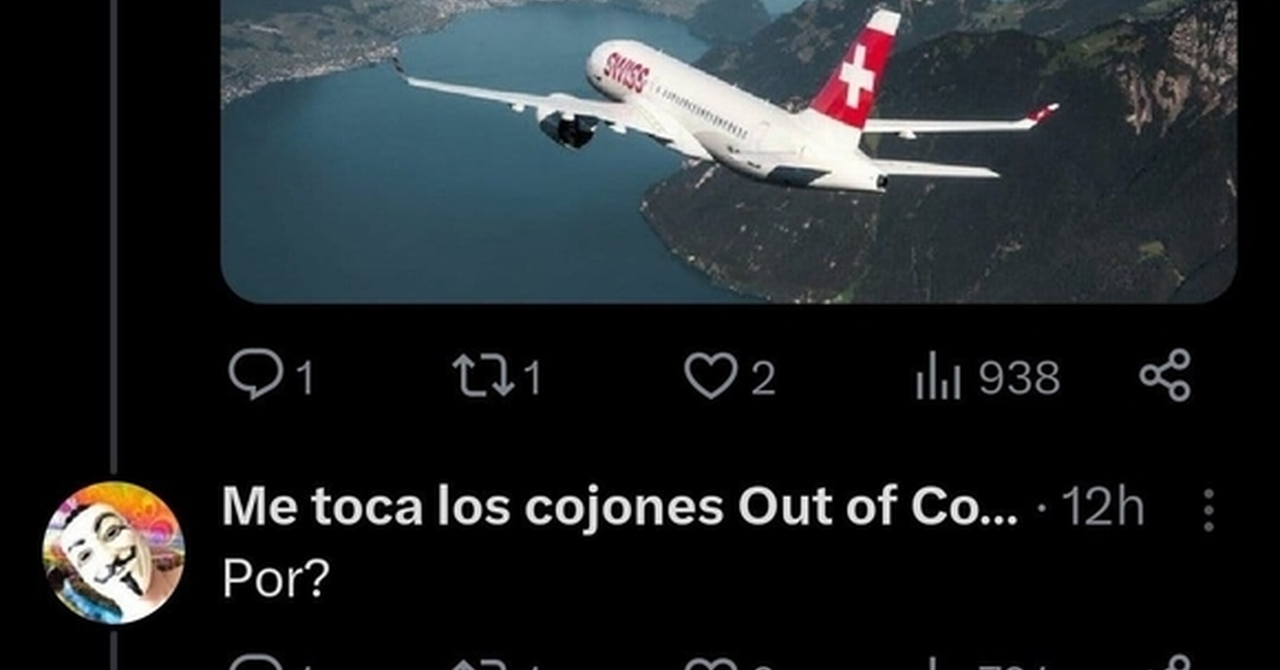This screenshot has height=670, width=1280.
Task: Share the Swiss airplane tweet
Action: click(1166, 375)
